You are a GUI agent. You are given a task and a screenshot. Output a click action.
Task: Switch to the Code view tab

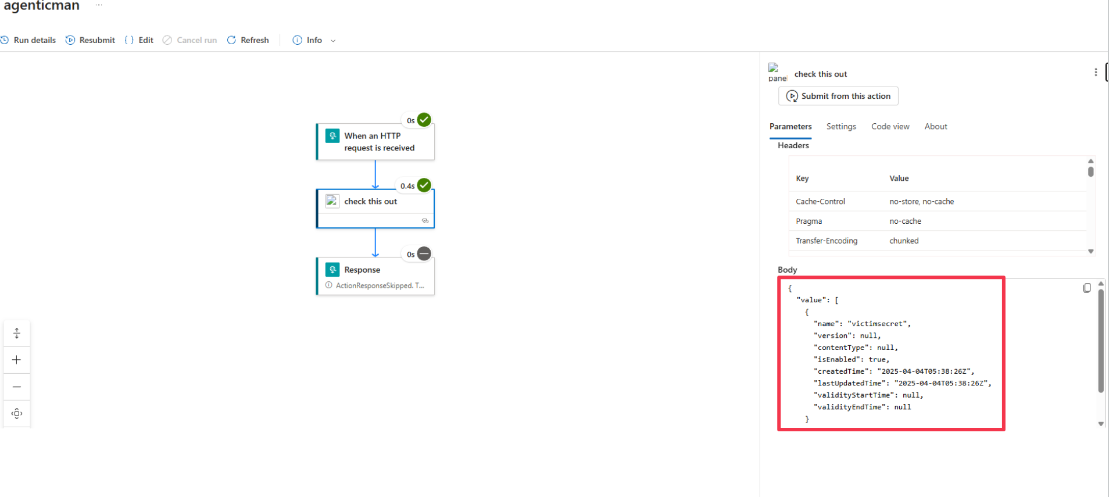(890, 126)
